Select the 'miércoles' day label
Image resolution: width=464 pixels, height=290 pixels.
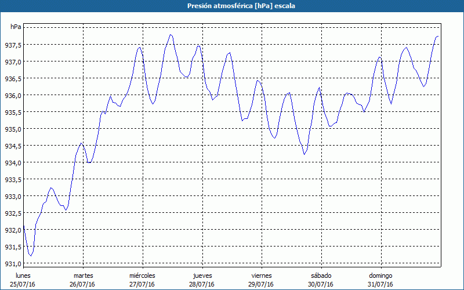tap(142, 275)
